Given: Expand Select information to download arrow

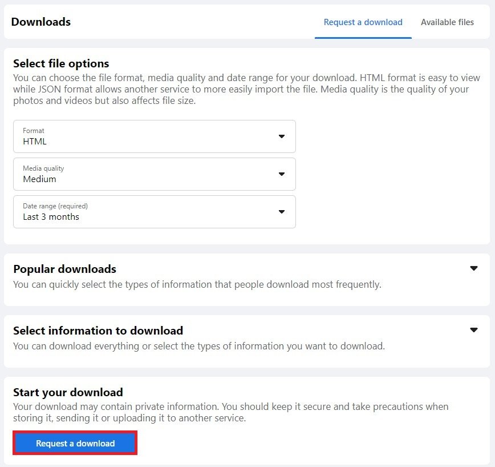Looking at the screenshot, I should [x=473, y=330].
